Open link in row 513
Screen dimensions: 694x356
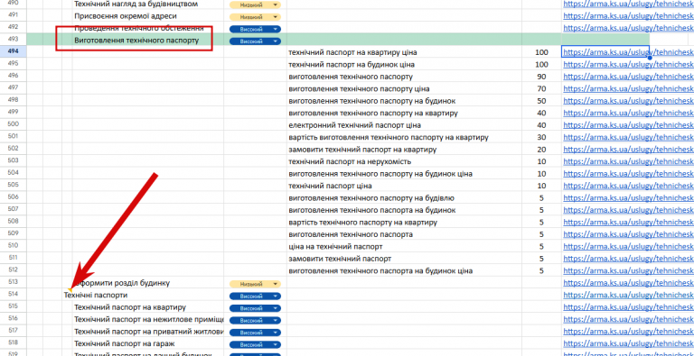pyautogui.click(x=628, y=283)
